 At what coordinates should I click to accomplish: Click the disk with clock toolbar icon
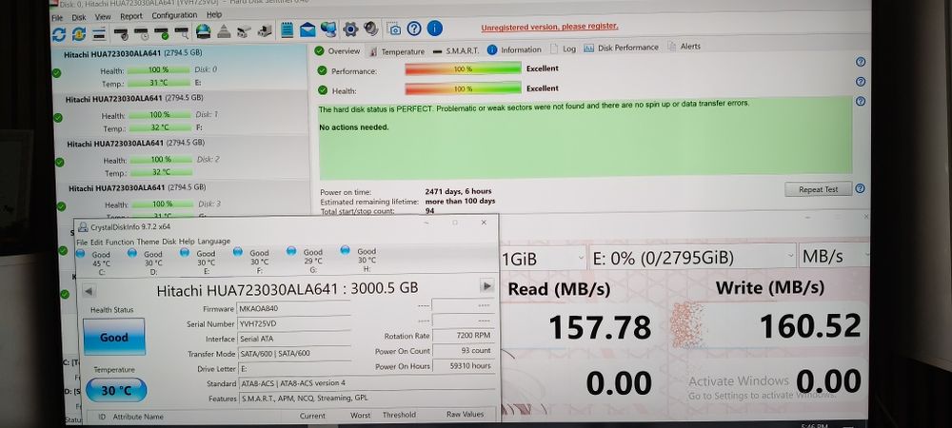(x=141, y=32)
